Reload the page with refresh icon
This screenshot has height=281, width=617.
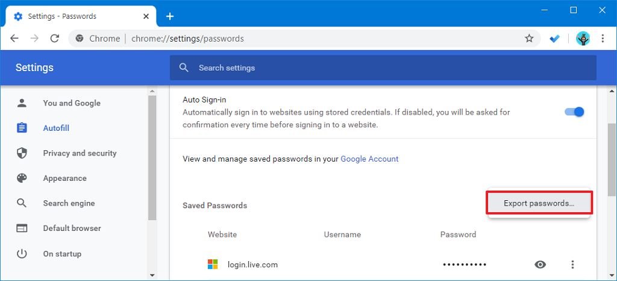coord(54,38)
